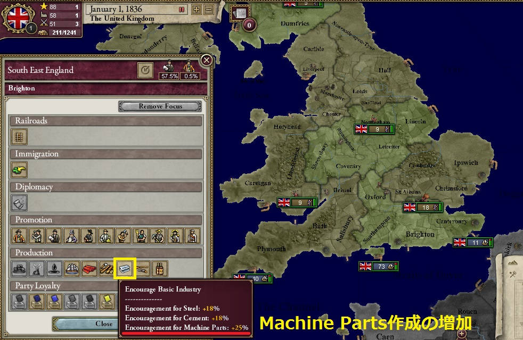
Task: Increase game speed with the plus button
Action: (195, 9)
